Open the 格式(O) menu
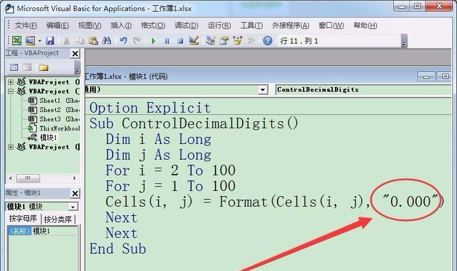The height and width of the screenshot is (271, 457). [x=153, y=26]
